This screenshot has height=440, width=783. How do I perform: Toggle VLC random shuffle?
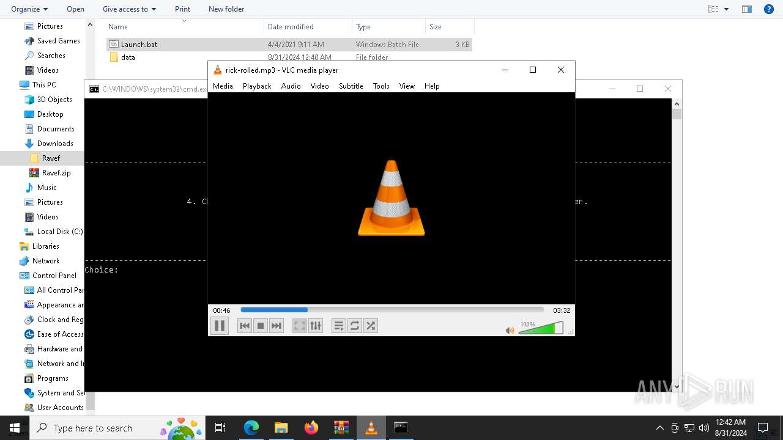(371, 326)
